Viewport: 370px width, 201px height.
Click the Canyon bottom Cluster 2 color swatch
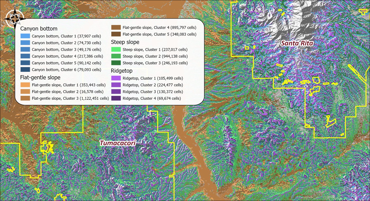tap(25, 43)
